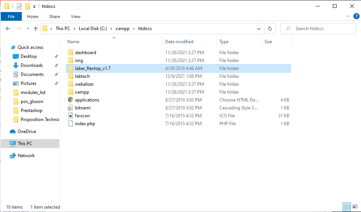
Task: Click Local Disk (C:) breadcrumb
Action: pyautogui.click(x=93, y=29)
